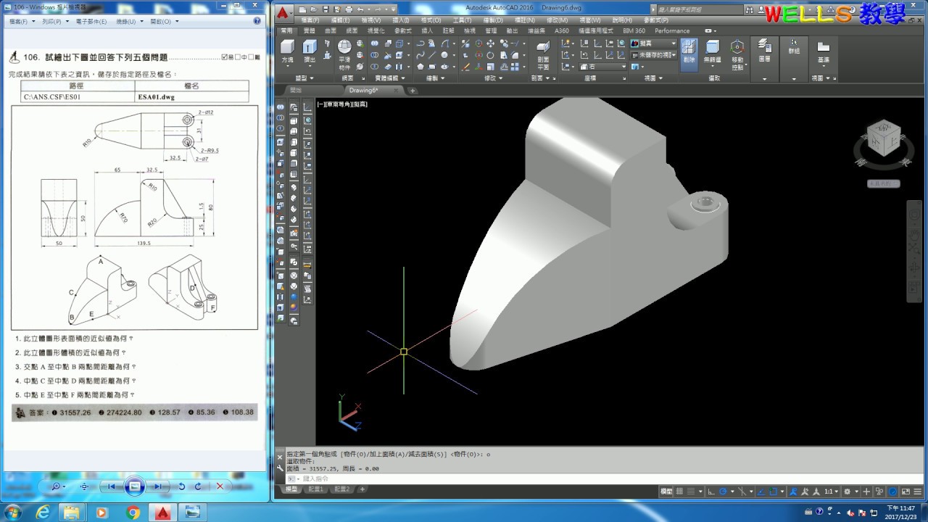Screen dimensions: 928x522
Task: Click Photo Viewer actual size button
Action: tap(85, 486)
